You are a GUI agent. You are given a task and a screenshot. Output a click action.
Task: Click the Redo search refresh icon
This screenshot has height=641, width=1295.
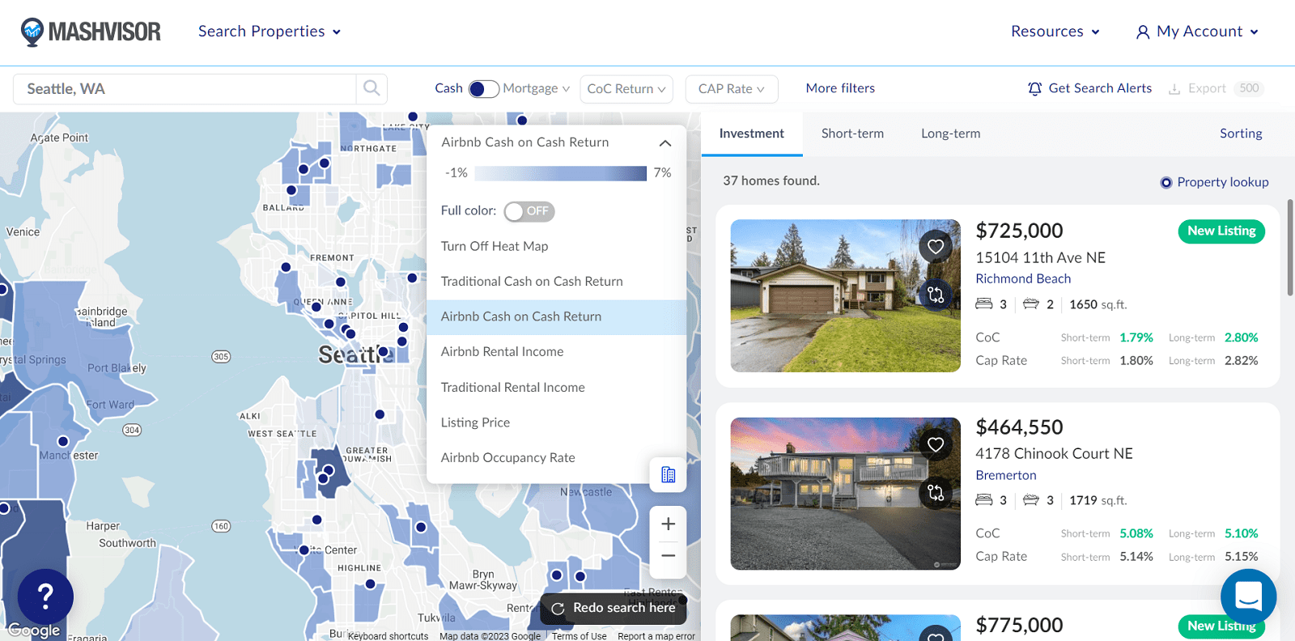click(x=558, y=609)
